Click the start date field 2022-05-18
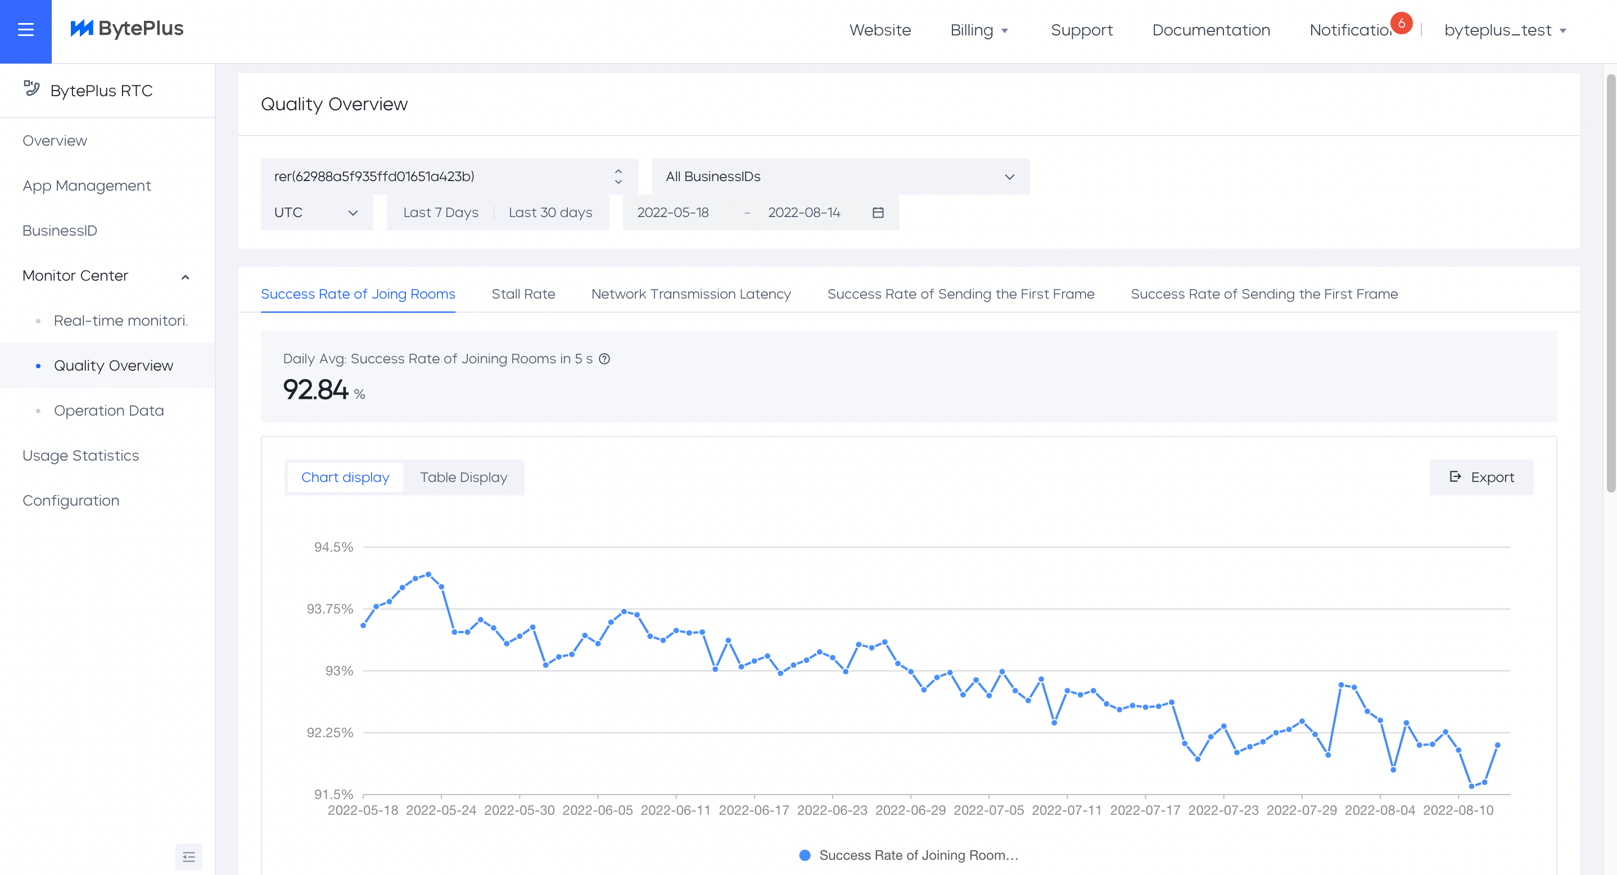Viewport: 1617px width, 875px height. coord(672,212)
